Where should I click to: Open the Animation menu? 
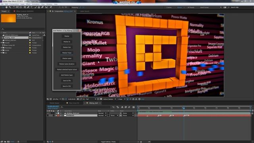point(36,4)
